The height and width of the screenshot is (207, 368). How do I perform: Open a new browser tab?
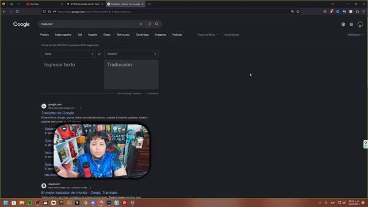tap(149, 4)
